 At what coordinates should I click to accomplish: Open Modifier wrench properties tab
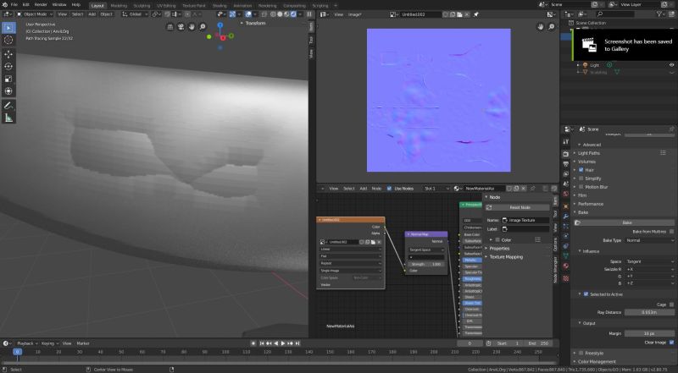tap(565, 216)
